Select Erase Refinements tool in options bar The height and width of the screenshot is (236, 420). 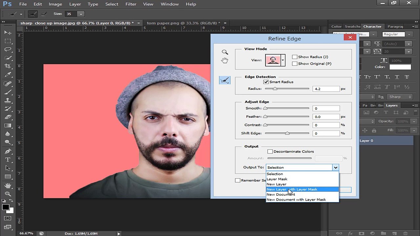(x=44, y=14)
